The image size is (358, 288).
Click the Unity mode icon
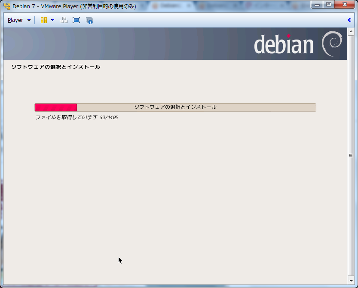[89, 20]
